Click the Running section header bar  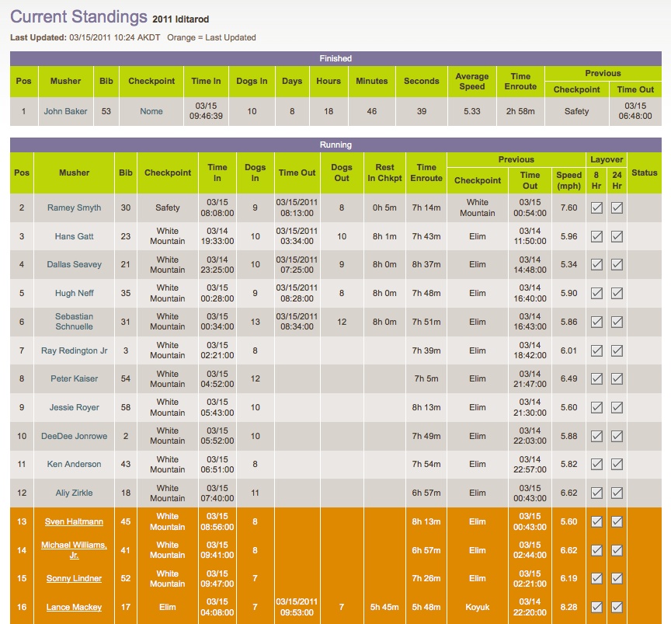pos(335,145)
